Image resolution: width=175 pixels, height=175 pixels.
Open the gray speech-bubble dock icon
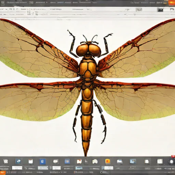(x=56, y=161)
